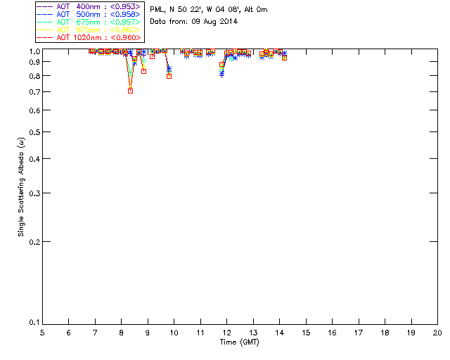Click the x-axis label 17

359,333
